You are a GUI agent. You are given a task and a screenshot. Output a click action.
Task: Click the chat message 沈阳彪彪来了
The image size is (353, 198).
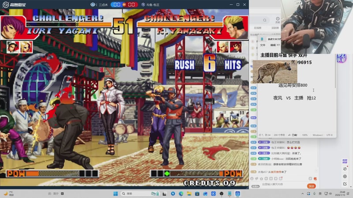tap(293, 159)
